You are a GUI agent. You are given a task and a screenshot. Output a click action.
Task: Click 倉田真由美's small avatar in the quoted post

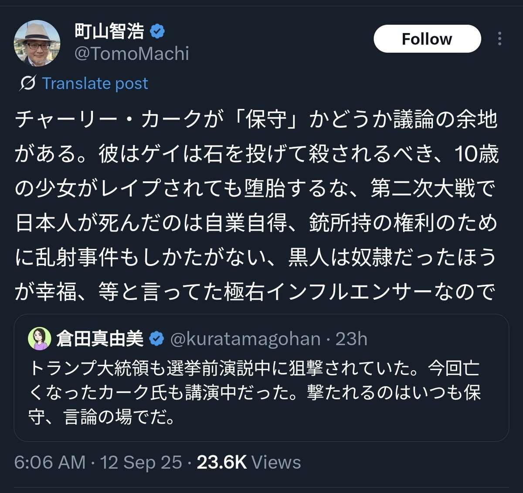tap(40, 339)
